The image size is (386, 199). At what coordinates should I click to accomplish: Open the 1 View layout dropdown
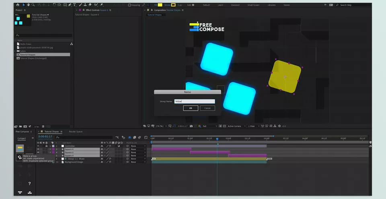click(x=254, y=126)
